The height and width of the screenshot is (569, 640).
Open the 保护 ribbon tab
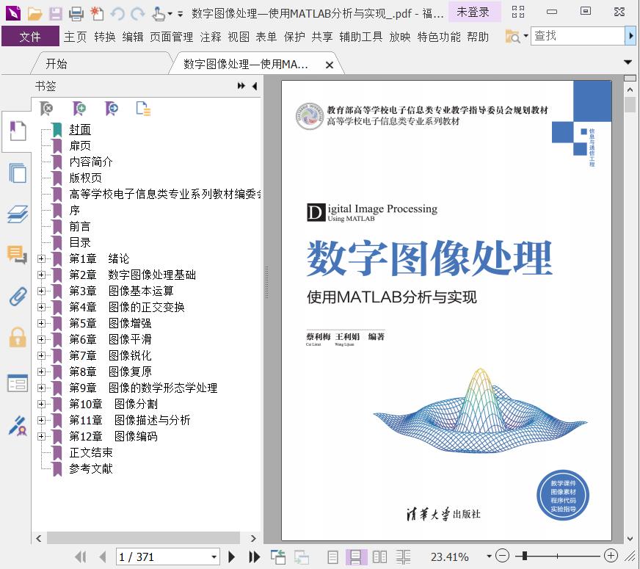[294, 37]
